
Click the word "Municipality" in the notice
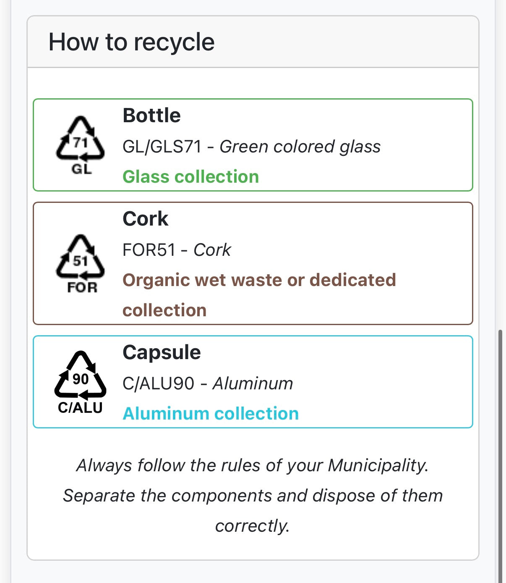[x=378, y=466]
